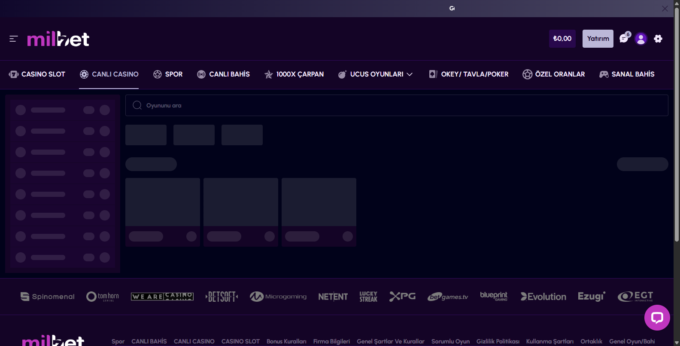Image resolution: width=680 pixels, height=346 pixels.
Task: Open the Bonus Kuralları footer link
Action: 286,341
